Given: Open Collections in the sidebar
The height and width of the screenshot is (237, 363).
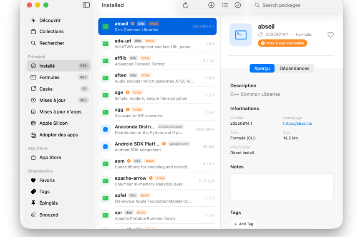Looking at the screenshot, I should coord(59,31).
